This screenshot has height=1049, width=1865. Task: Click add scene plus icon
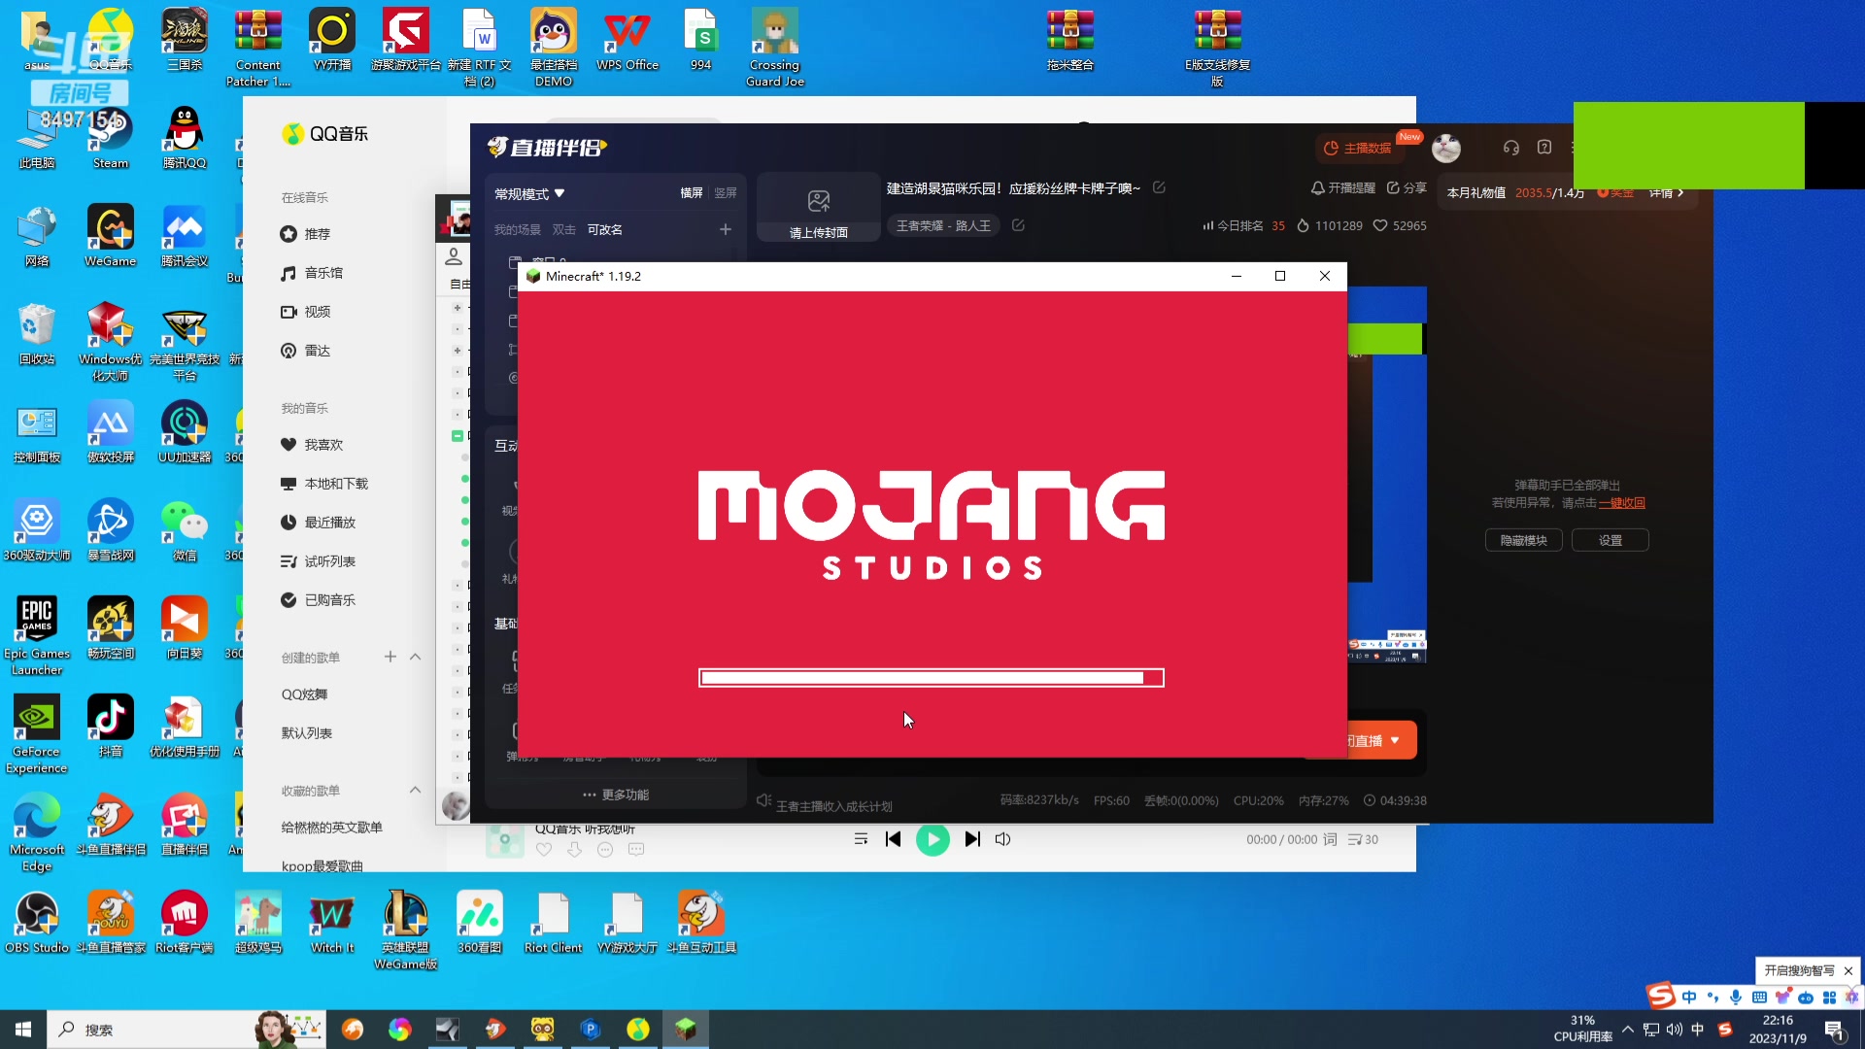[x=725, y=229]
